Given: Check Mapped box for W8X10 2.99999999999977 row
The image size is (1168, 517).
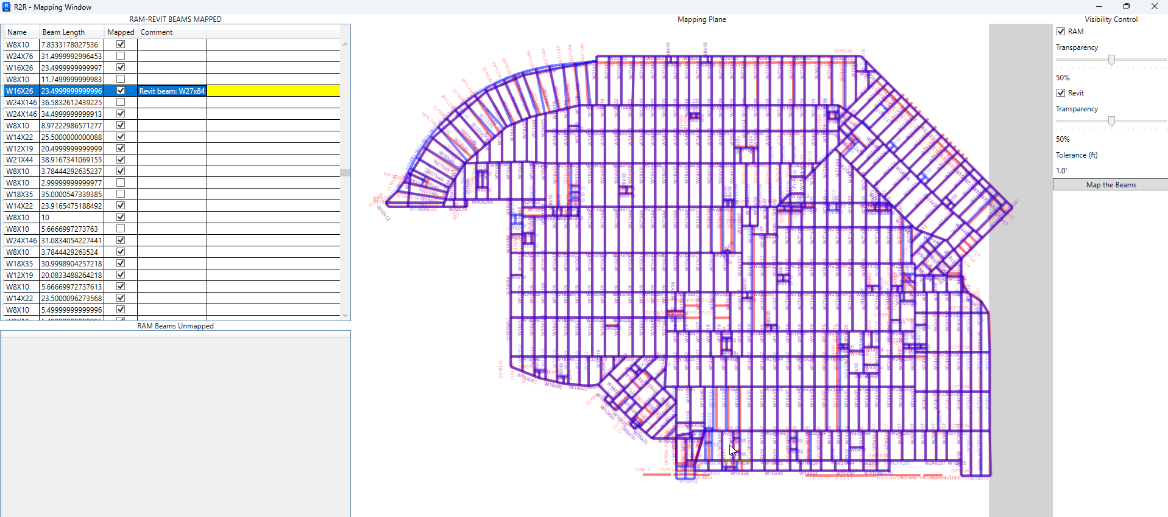Looking at the screenshot, I should [x=121, y=182].
